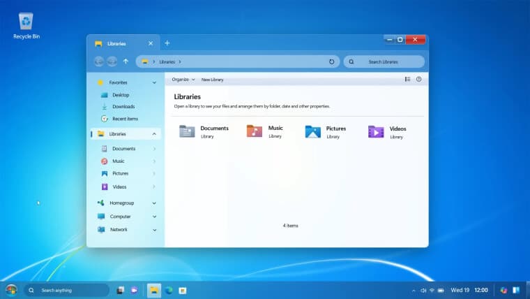The height and width of the screenshot is (299, 530).
Task: Open the Recycle Bin desktop icon
Action: pos(26,26)
